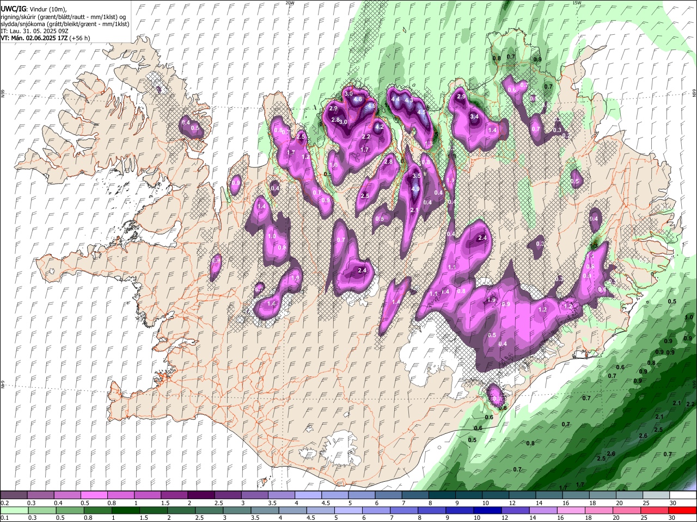Click the rigning/skúrir legend description line
Screen dimensions: 697x522
click(x=64, y=17)
